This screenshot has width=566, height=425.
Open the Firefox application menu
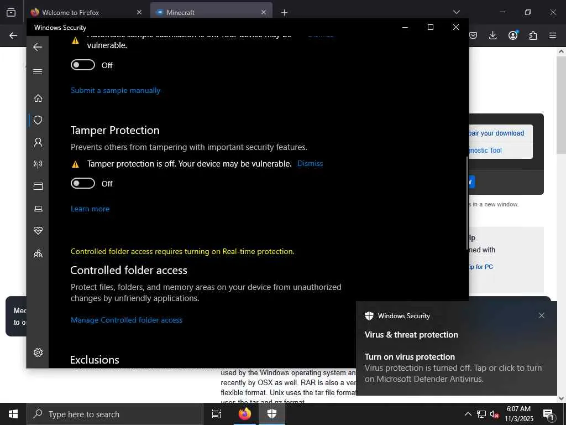point(553,35)
